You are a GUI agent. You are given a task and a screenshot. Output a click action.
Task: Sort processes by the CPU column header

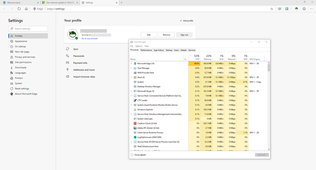coord(194,57)
